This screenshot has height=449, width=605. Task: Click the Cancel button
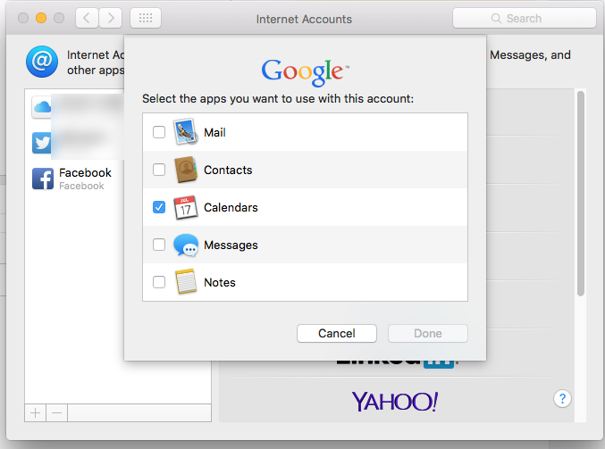click(337, 333)
